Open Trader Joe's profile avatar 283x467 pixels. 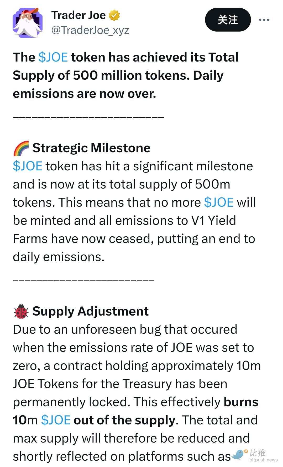click(28, 23)
